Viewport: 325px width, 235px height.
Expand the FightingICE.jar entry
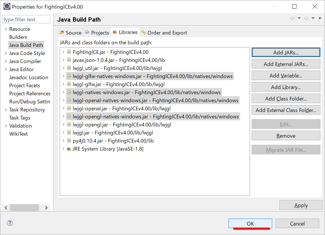coord(63,52)
